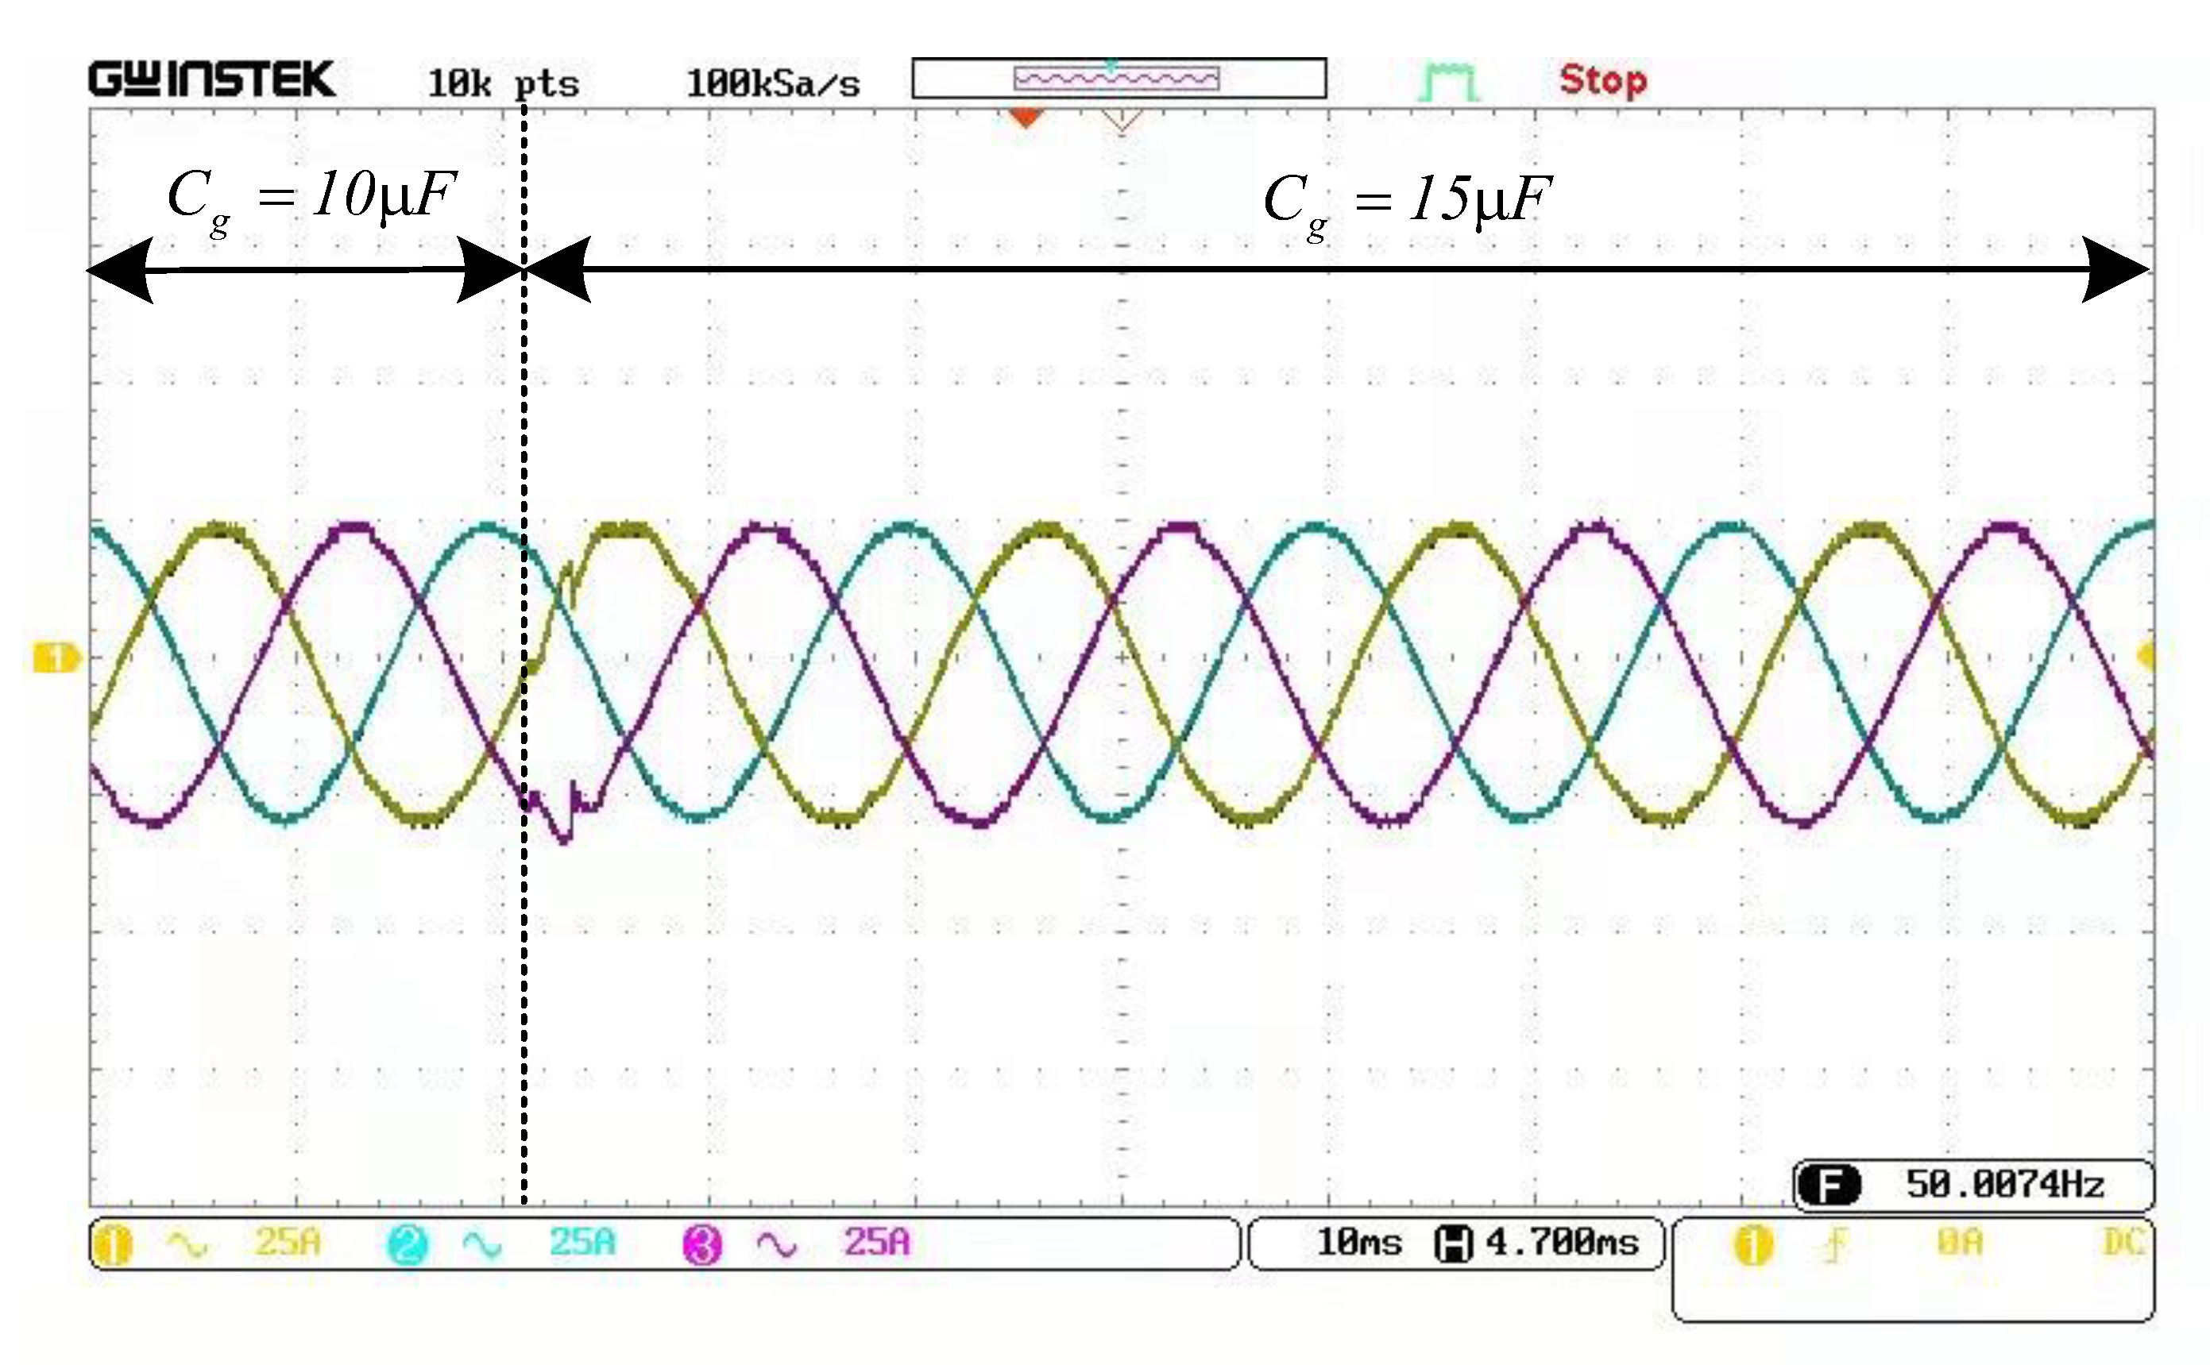This screenshot has height=1365, width=2210.
Task: Click the channel 3 magenta badge
Action: coord(701,1245)
